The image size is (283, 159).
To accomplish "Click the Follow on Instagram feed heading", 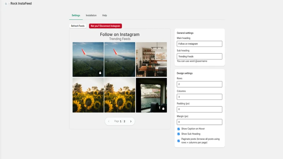I will pyautogui.click(x=120, y=34).
